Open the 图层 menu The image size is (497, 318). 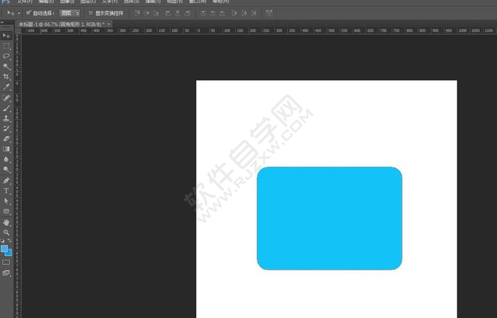(88, 1)
